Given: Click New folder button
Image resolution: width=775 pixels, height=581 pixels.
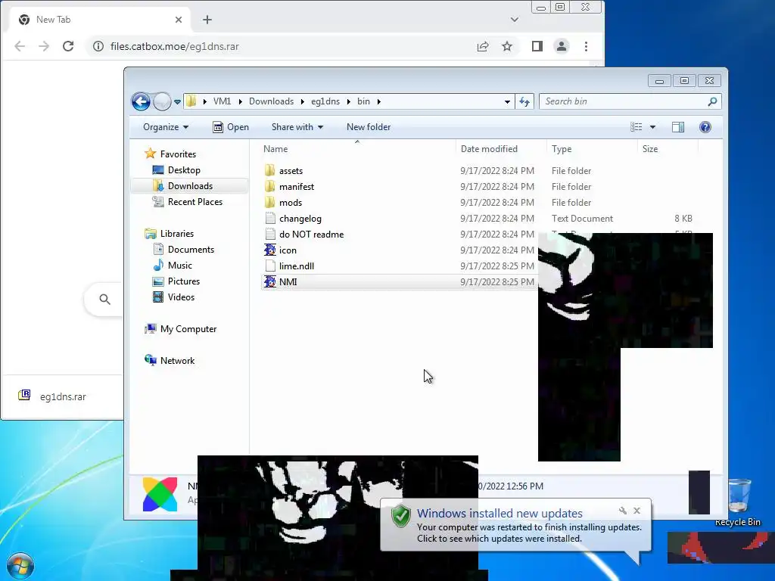Looking at the screenshot, I should pyautogui.click(x=369, y=127).
